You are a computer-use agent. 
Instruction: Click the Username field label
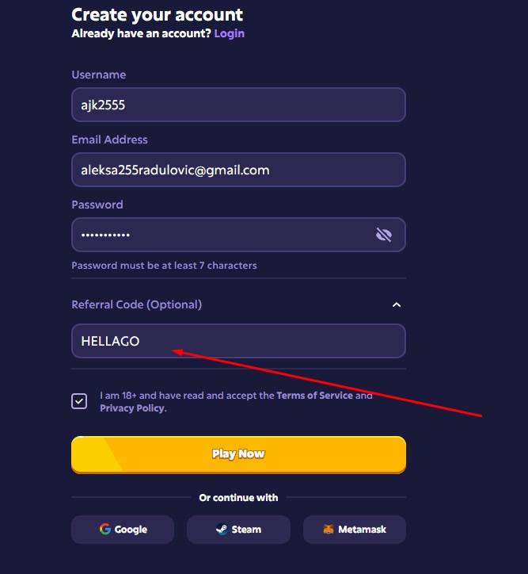99,75
